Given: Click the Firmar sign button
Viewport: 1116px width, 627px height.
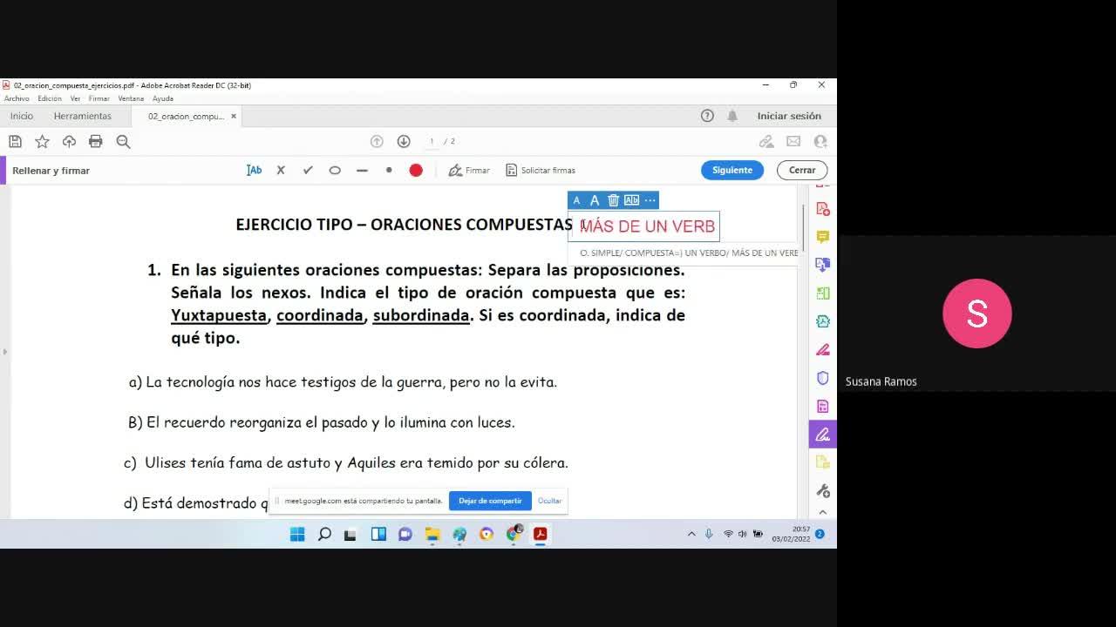Looking at the screenshot, I should pyautogui.click(x=469, y=170).
